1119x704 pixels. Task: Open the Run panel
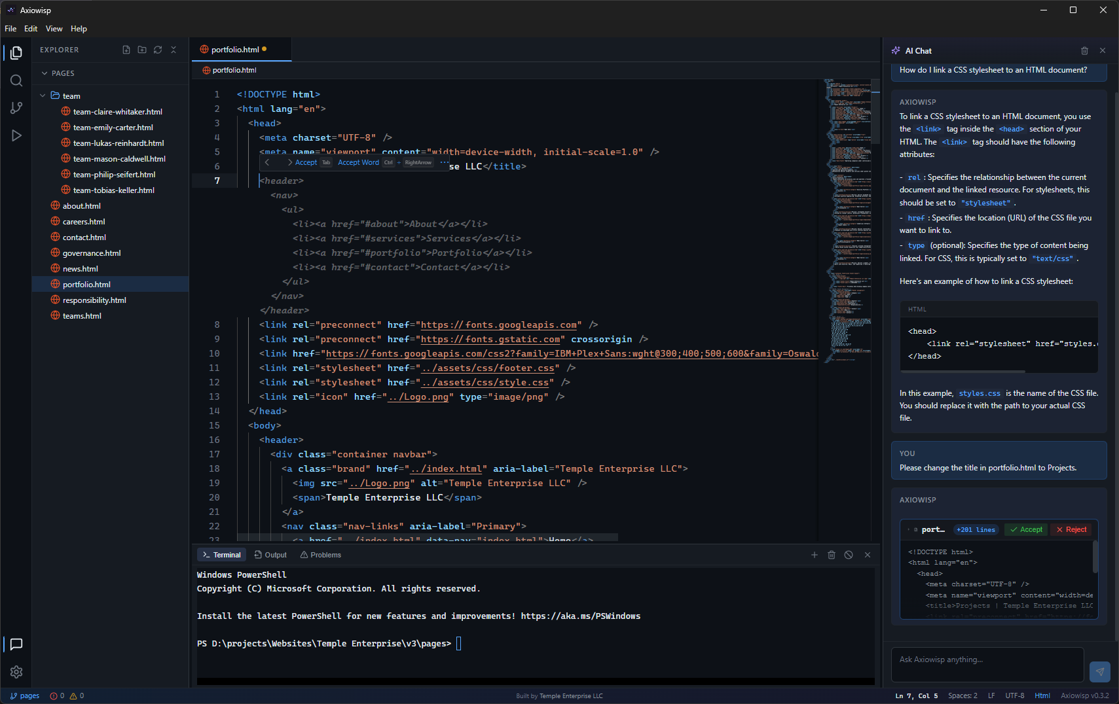click(x=16, y=135)
